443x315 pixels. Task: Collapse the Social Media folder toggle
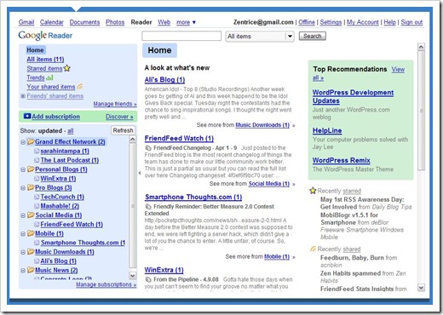tap(23, 215)
